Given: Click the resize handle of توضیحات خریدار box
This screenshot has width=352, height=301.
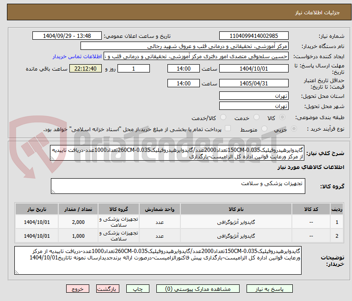Looking at the screenshot, I should coord(17,272).
